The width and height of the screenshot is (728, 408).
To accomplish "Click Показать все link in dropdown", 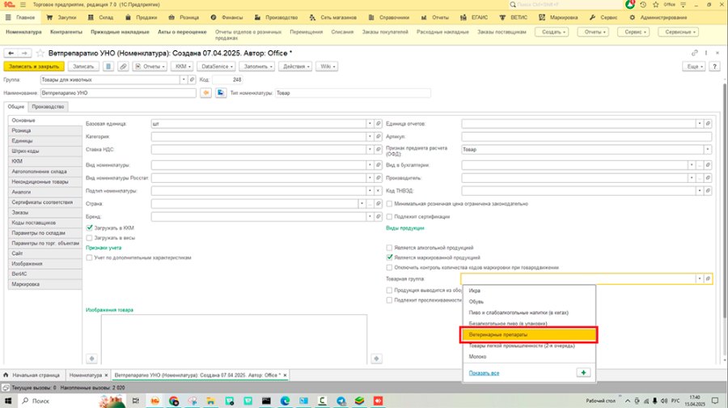I will coord(484,373).
